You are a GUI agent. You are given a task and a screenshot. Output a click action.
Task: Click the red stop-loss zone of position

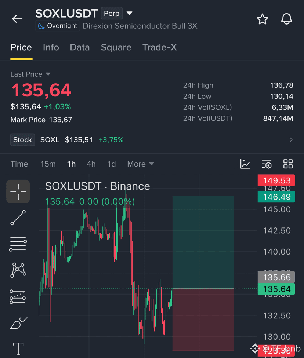tap(203, 319)
